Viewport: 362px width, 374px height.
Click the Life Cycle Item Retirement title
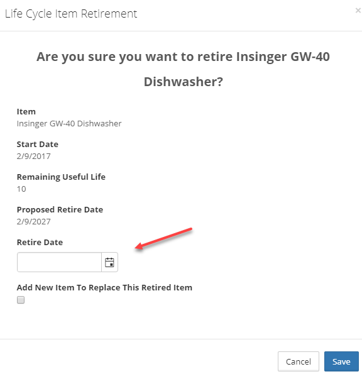click(71, 14)
